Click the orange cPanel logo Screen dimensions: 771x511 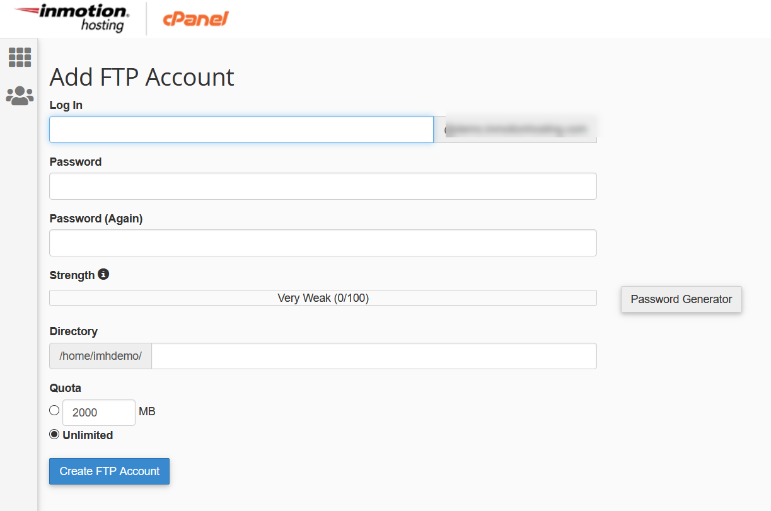tap(195, 19)
